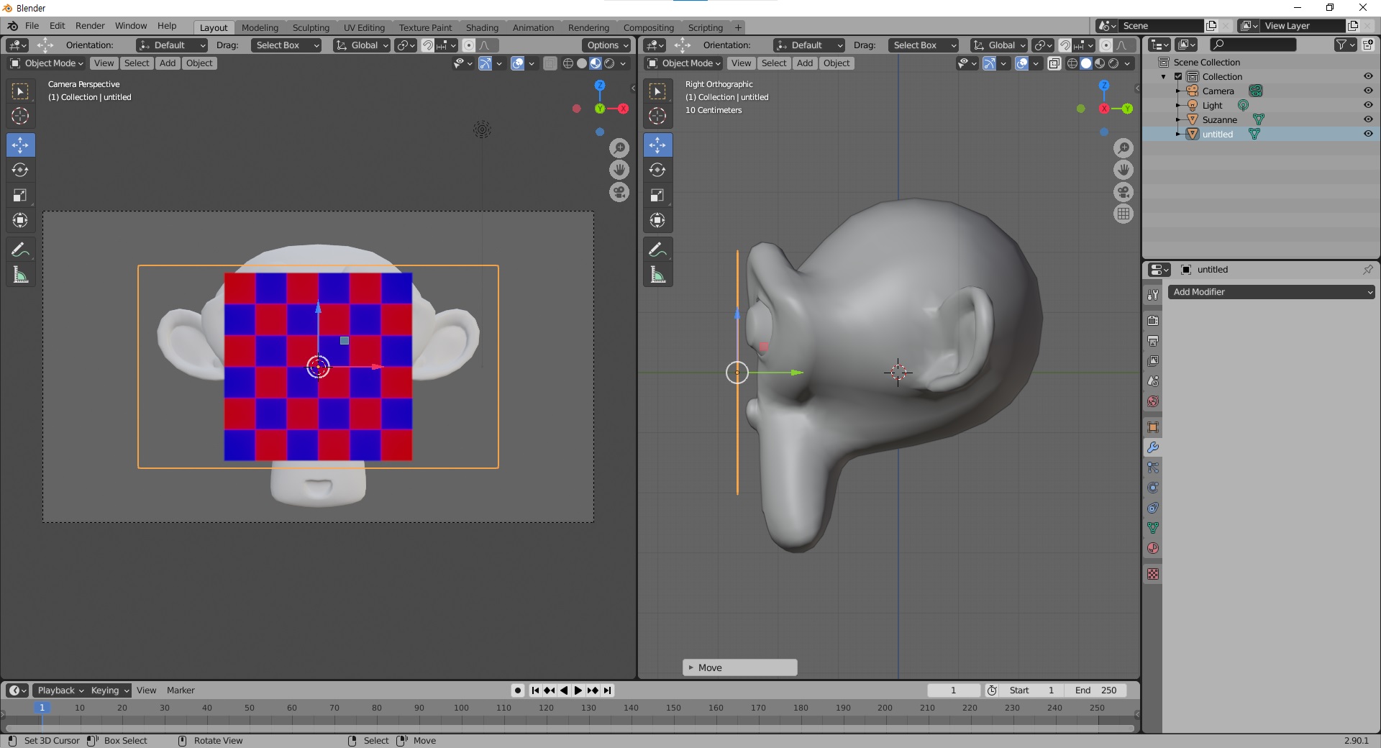Toggle camera view icon in right viewport
This screenshot has height=748, width=1381.
1124,192
